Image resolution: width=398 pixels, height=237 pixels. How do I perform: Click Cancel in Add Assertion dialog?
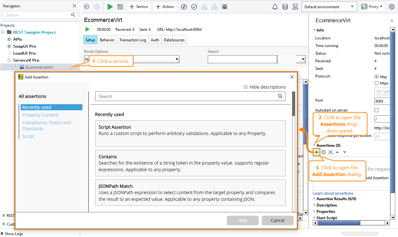[278, 220]
